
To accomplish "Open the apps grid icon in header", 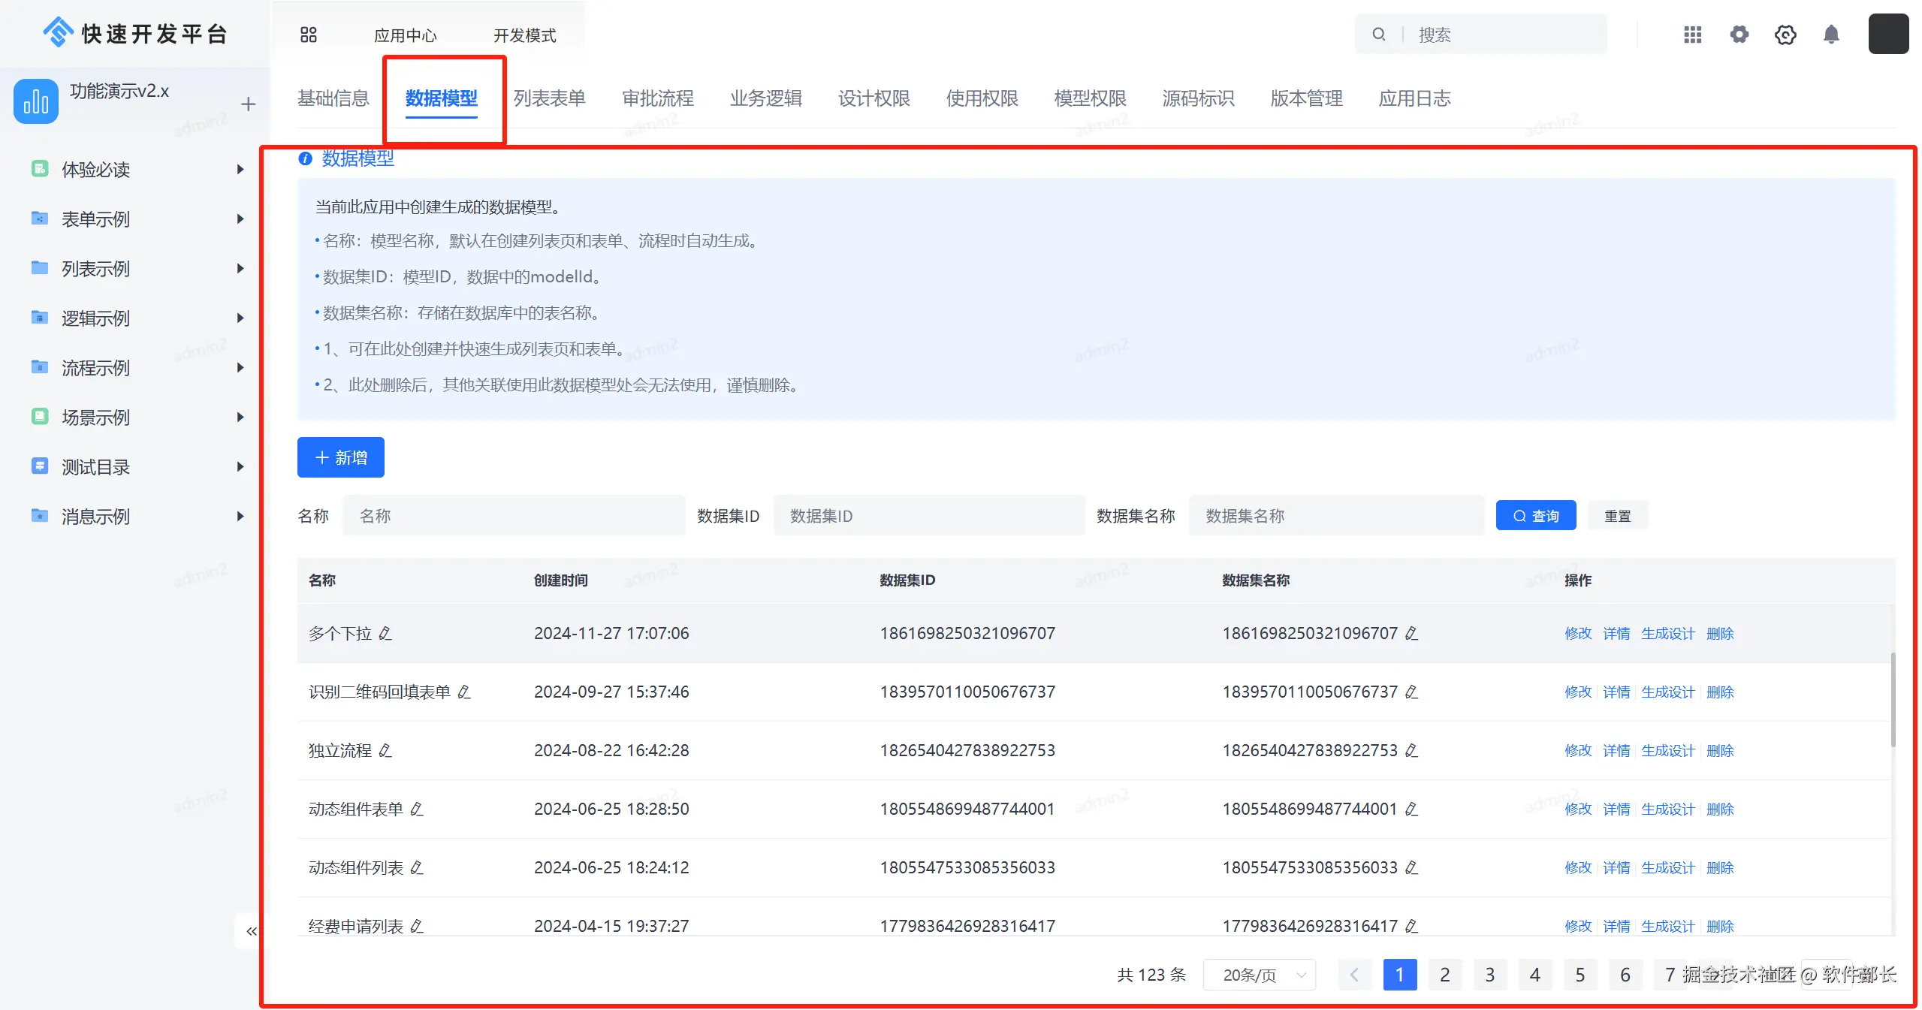I will 1692,35.
